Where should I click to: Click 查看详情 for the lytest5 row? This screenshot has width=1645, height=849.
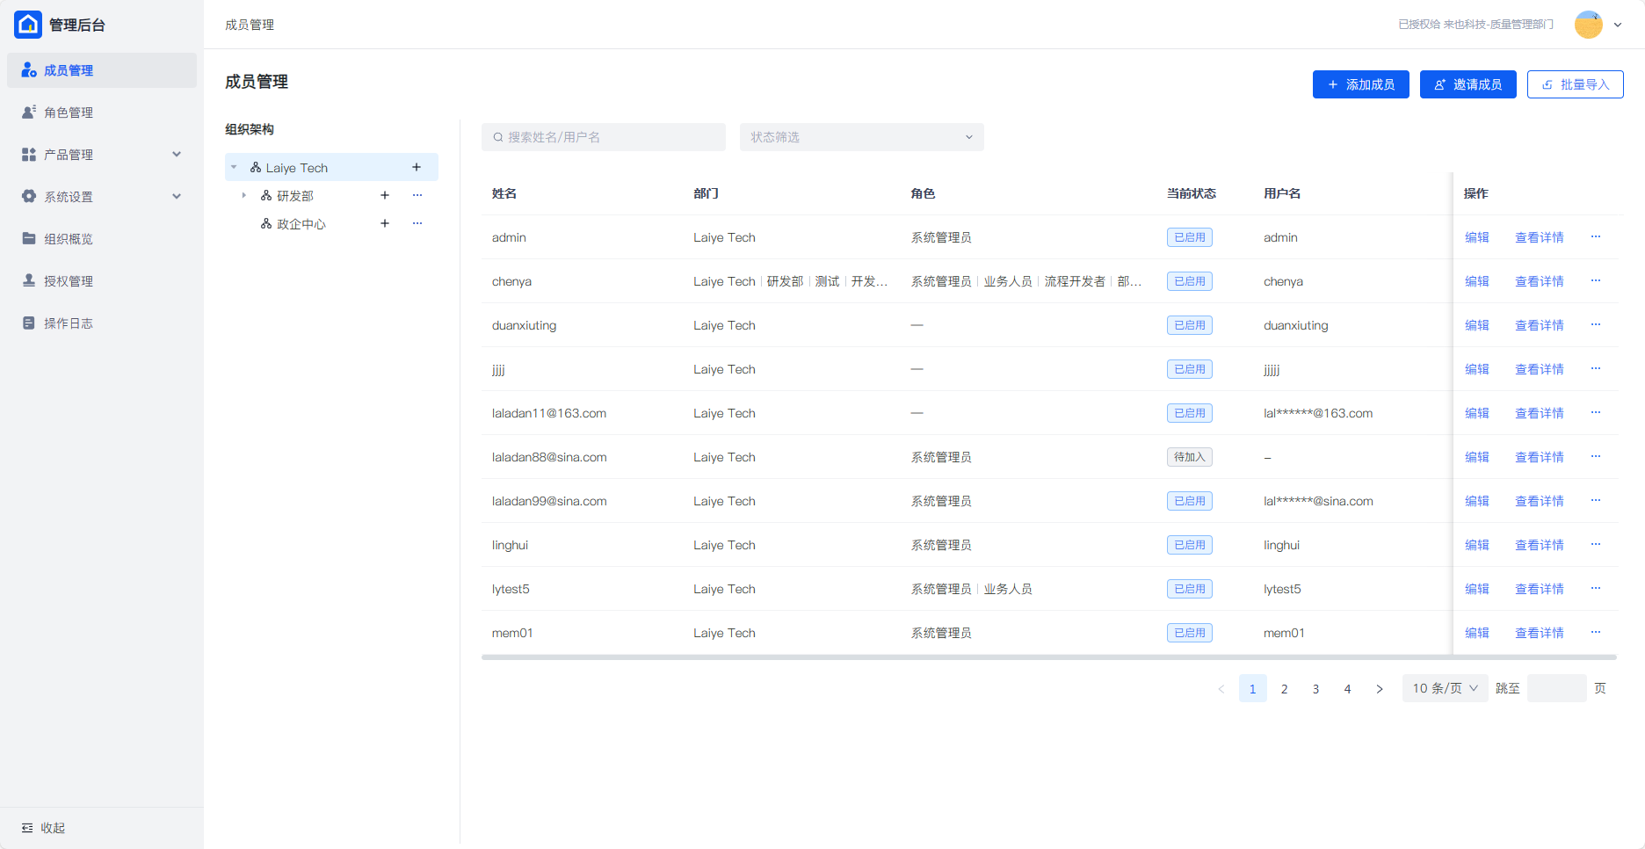[1540, 589]
